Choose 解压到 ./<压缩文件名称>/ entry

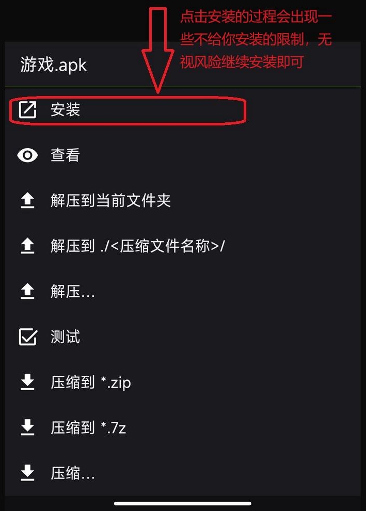coord(183,246)
